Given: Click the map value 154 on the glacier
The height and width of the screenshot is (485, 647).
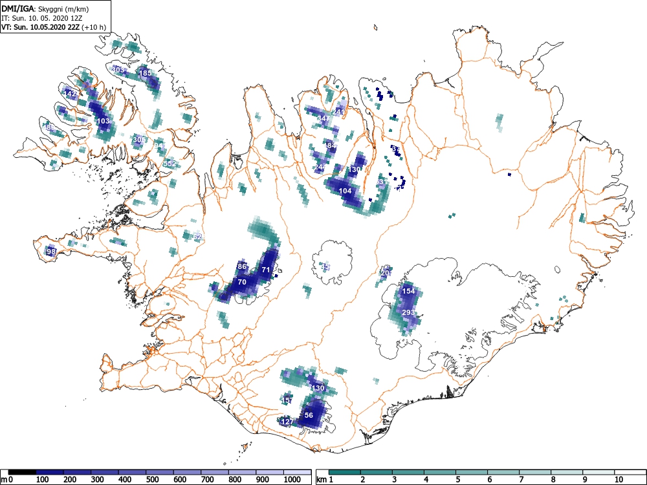Looking at the screenshot, I should click(x=408, y=291).
